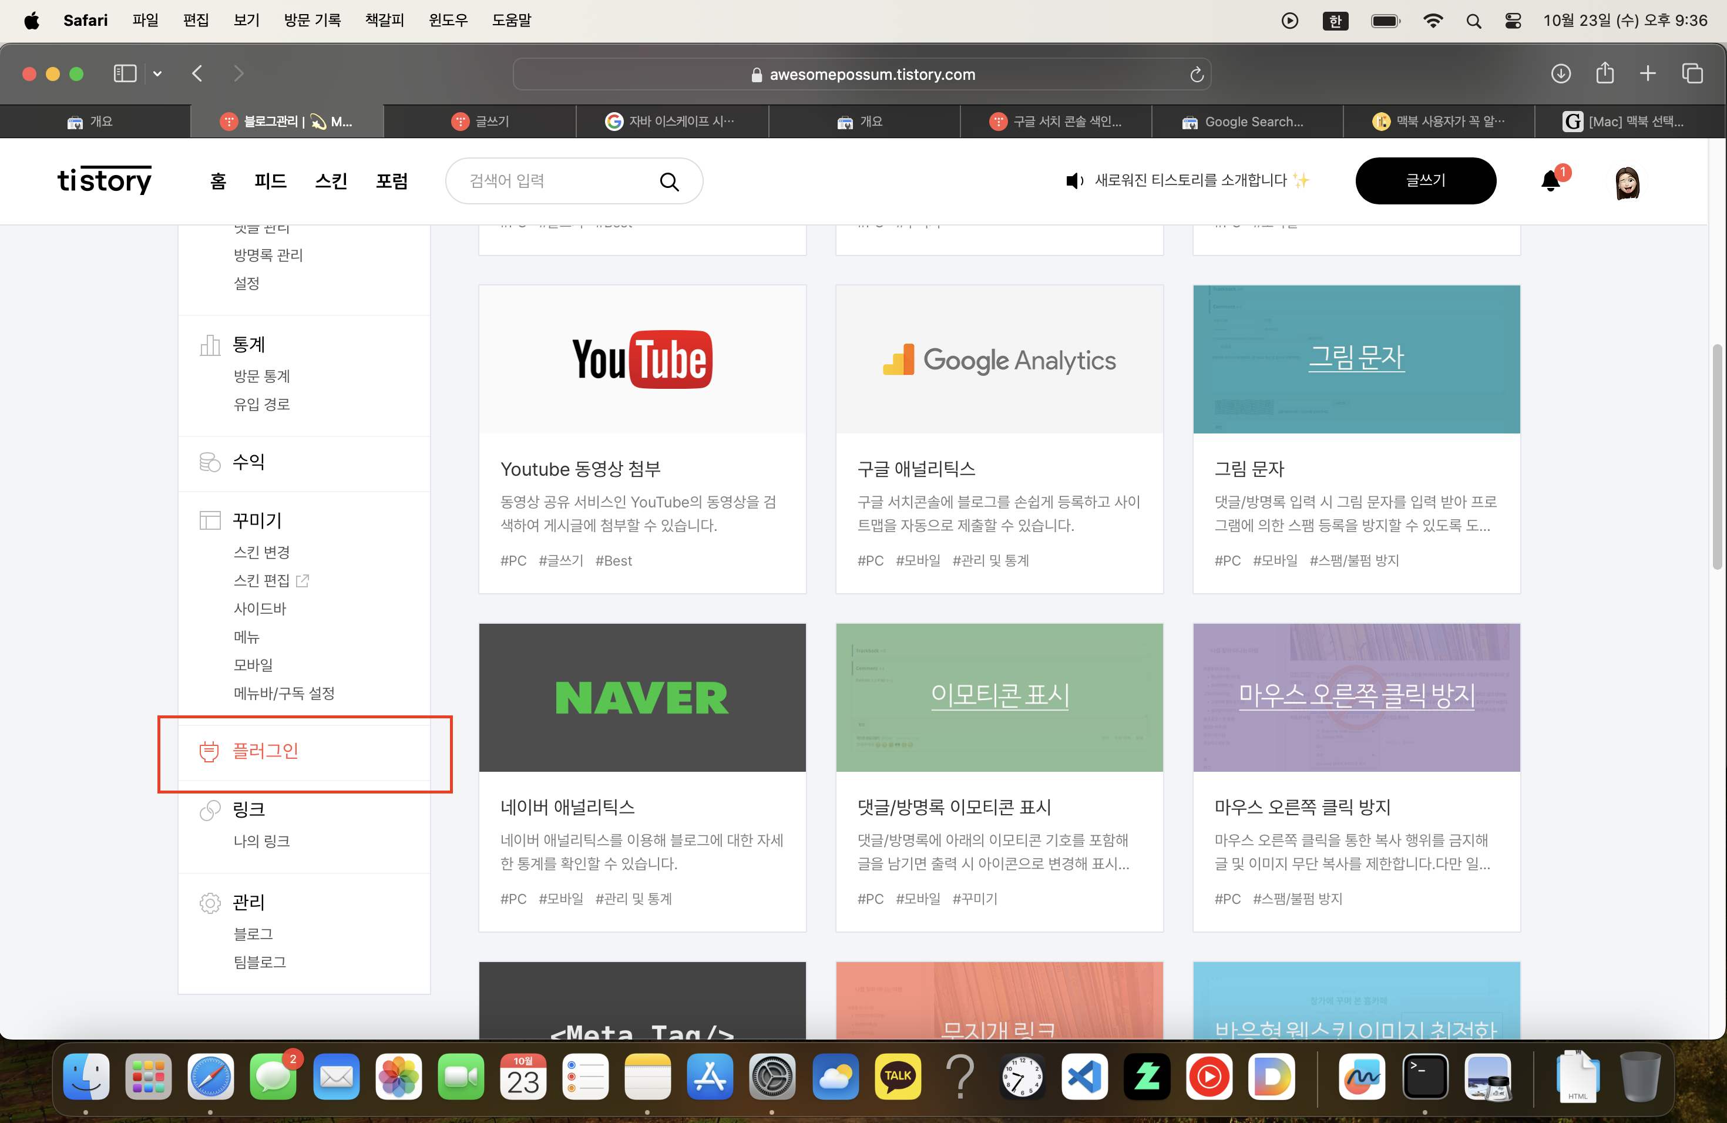The image size is (1727, 1123).
Task: Expand Safari sidebar dropdown chevron
Action: pos(157,73)
